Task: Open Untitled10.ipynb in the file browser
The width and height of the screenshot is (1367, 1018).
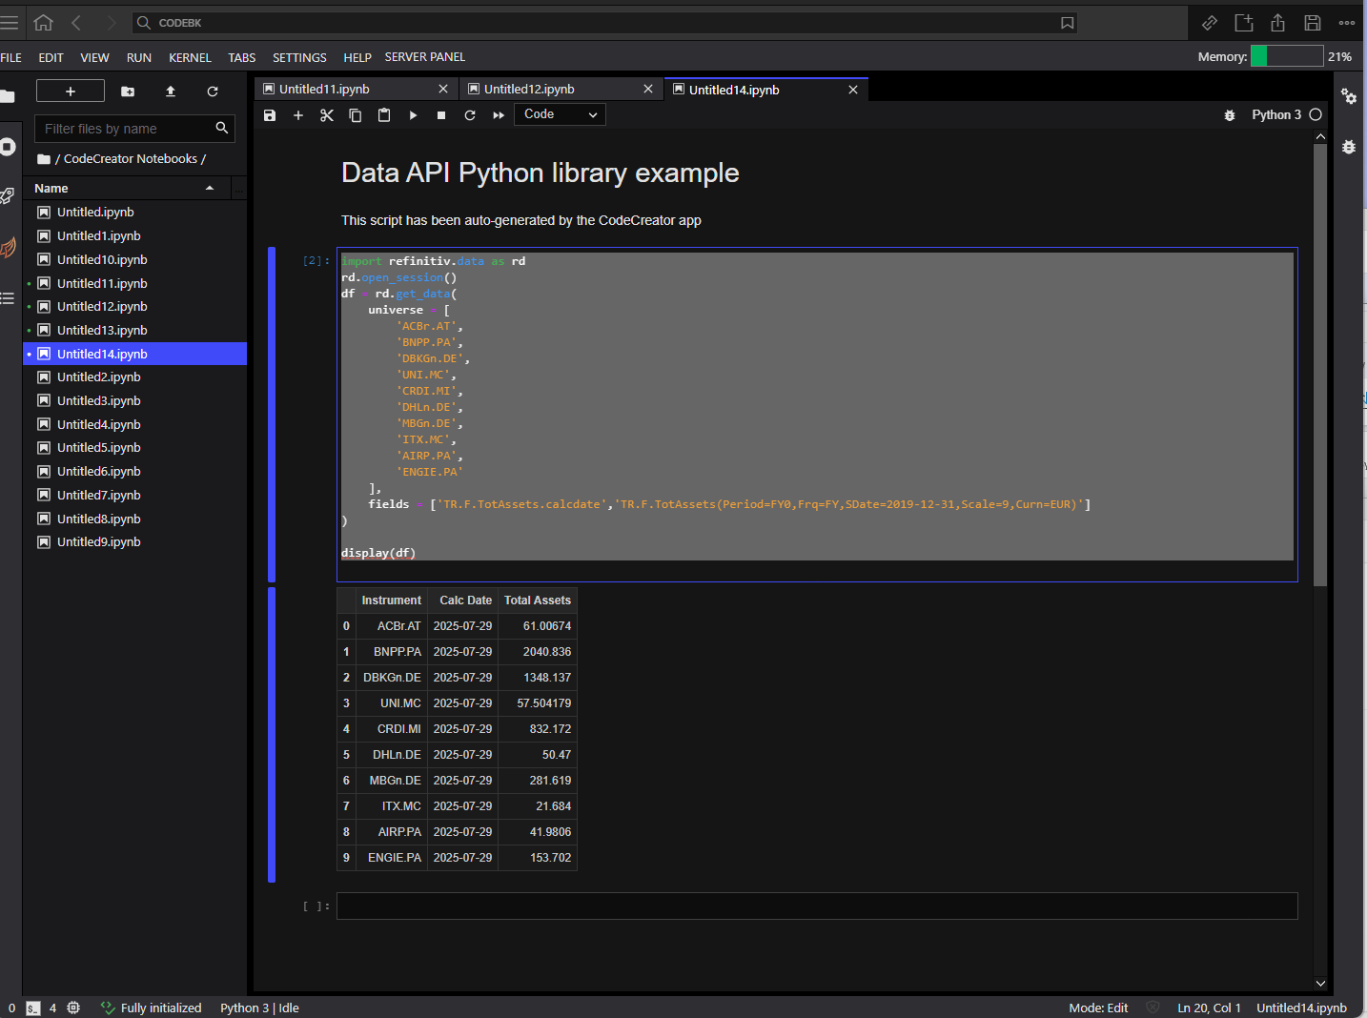Action: [x=134, y=259]
